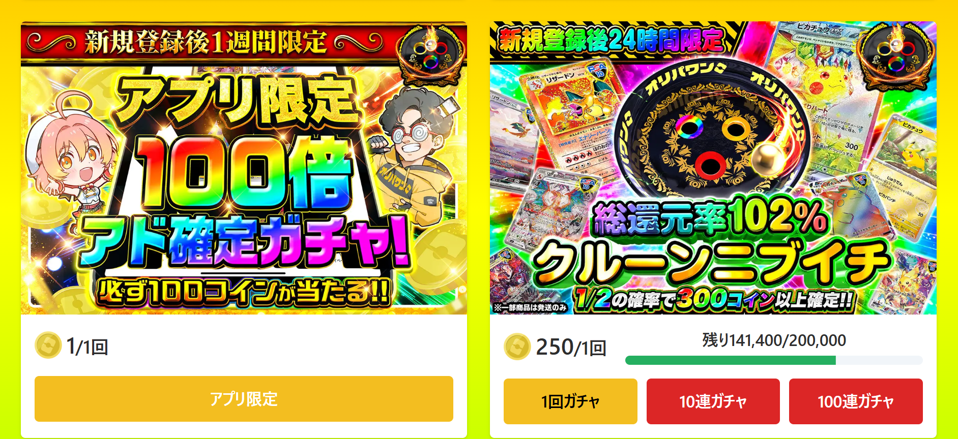Click the 新規登録後24時間限定 header label
The width and height of the screenshot is (958, 439).
(612, 40)
